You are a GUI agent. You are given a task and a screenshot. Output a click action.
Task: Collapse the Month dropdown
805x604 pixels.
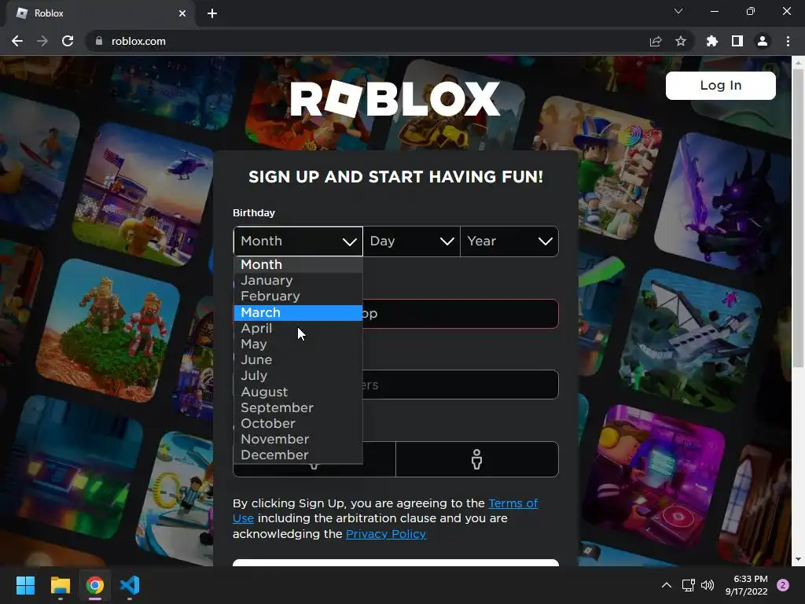pos(298,241)
